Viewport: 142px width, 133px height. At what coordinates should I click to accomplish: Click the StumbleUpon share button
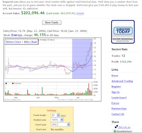click(x=122, y=131)
